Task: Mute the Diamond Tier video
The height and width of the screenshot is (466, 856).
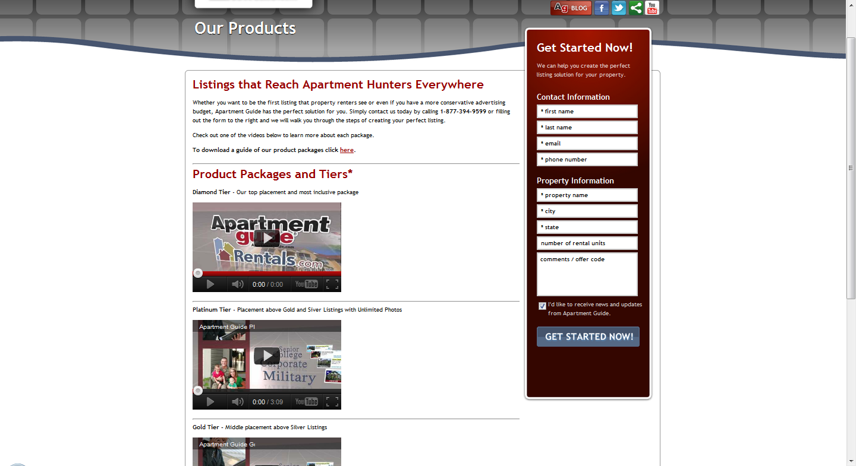Action: (x=238, y=284)
